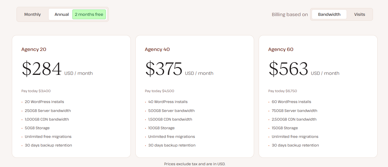Click the $563 price figure
Screen dimensions: 388x167
point(288,69)
